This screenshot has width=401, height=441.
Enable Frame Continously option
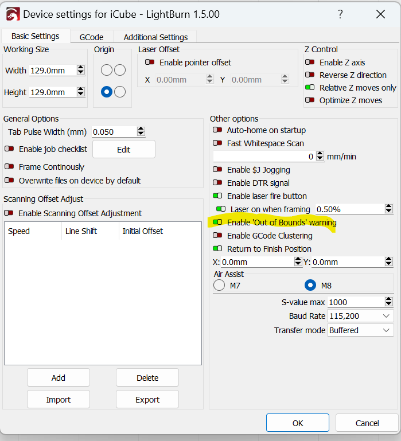click(x=9, y=167)
